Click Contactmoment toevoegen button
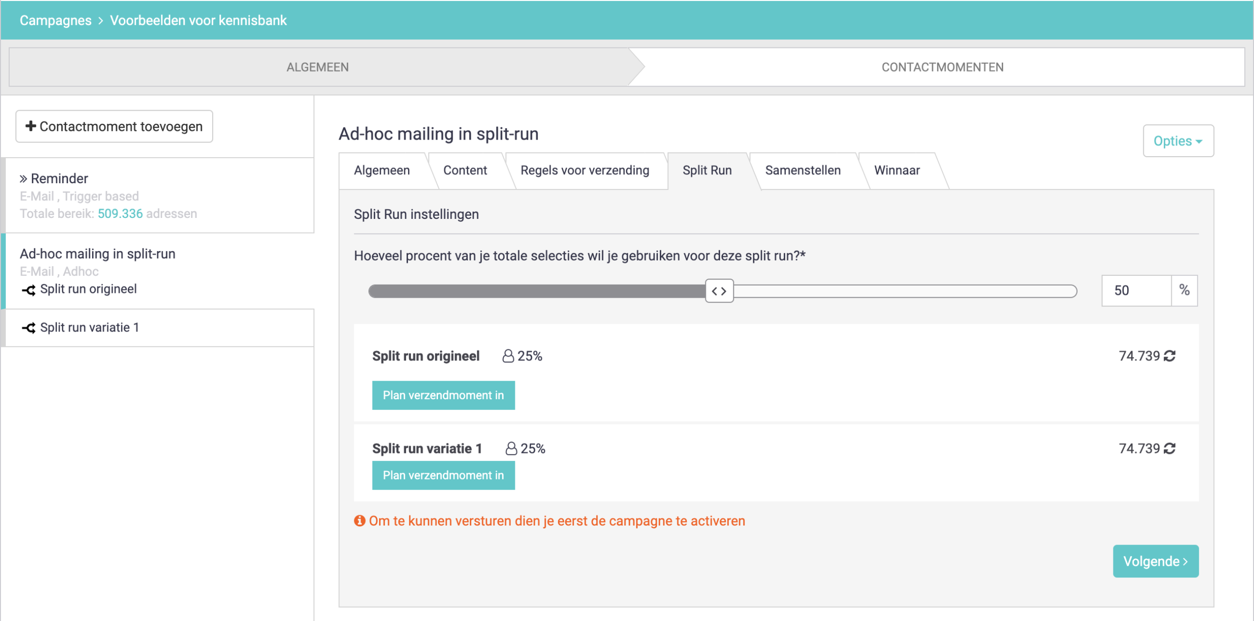Viewport: 1254px width, 621px height. (114, 126)
